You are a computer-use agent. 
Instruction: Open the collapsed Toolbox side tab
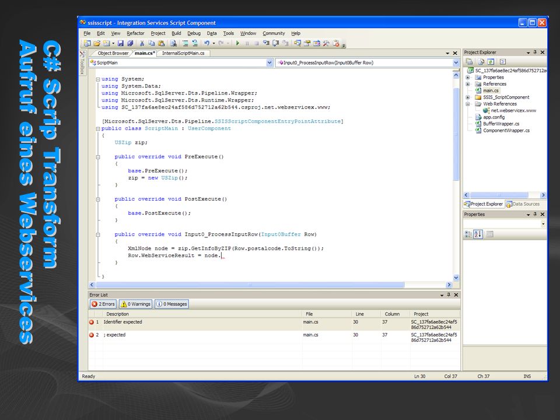[x=82, y=62]
